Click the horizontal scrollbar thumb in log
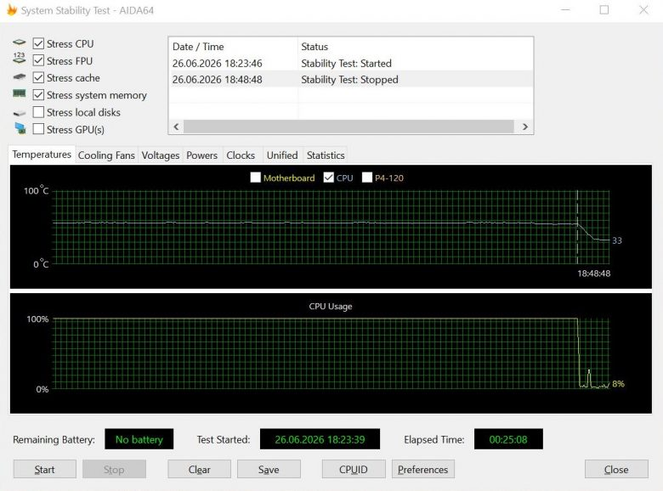The image size is (663, 491). (x=348, y=127)
